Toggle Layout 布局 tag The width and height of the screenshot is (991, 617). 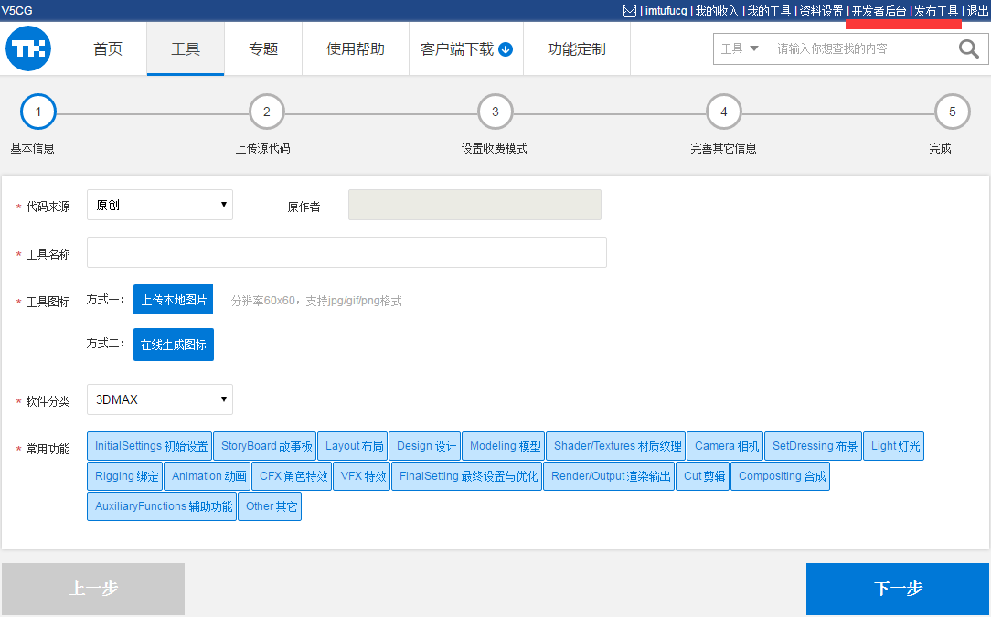[354, 446]
